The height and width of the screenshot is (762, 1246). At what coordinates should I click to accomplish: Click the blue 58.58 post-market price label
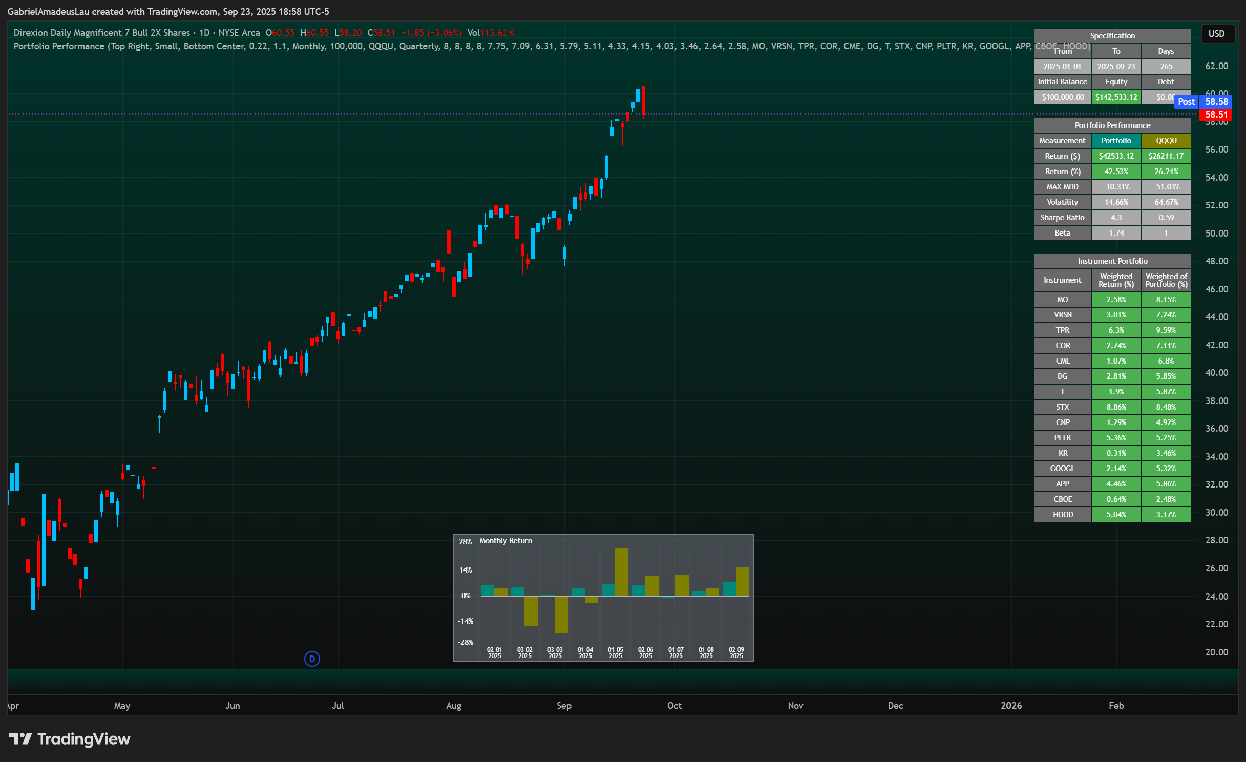click(1216, 102)
